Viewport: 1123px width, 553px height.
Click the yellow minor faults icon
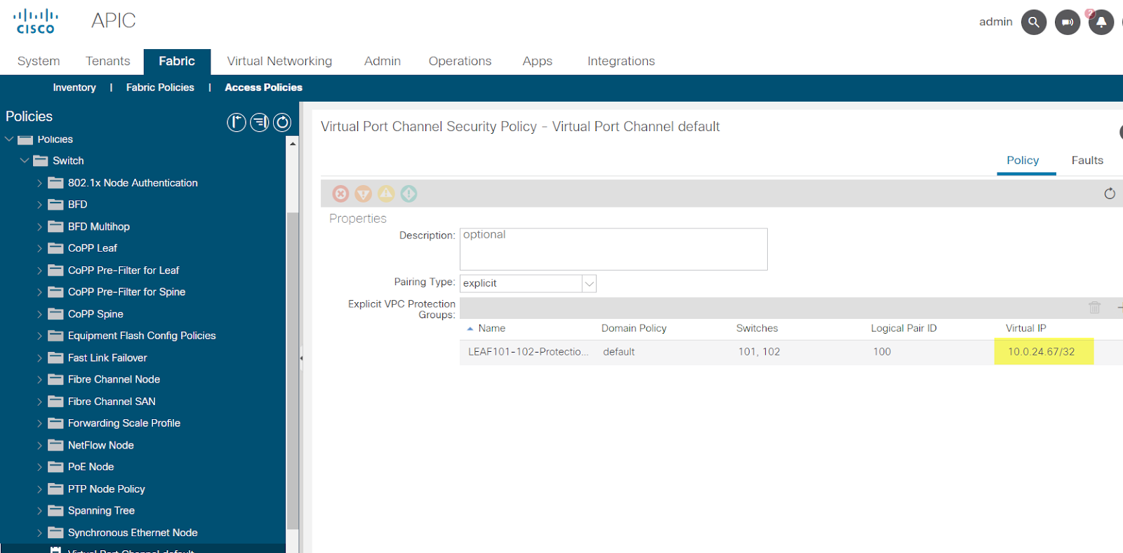coord(386,193)
